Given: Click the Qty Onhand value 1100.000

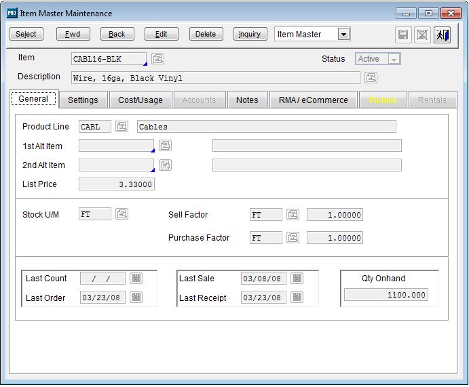Looking at the screenshot, I should click(386, 295).
